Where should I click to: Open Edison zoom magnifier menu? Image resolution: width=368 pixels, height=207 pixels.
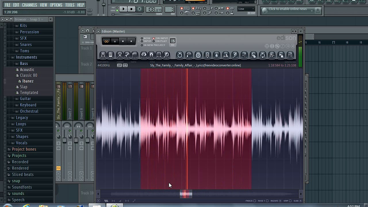(x=166, y=55)
